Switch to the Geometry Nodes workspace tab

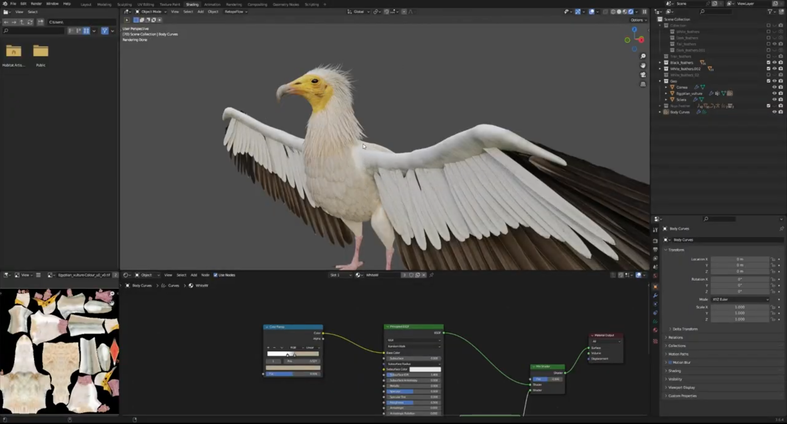point(285,5)
